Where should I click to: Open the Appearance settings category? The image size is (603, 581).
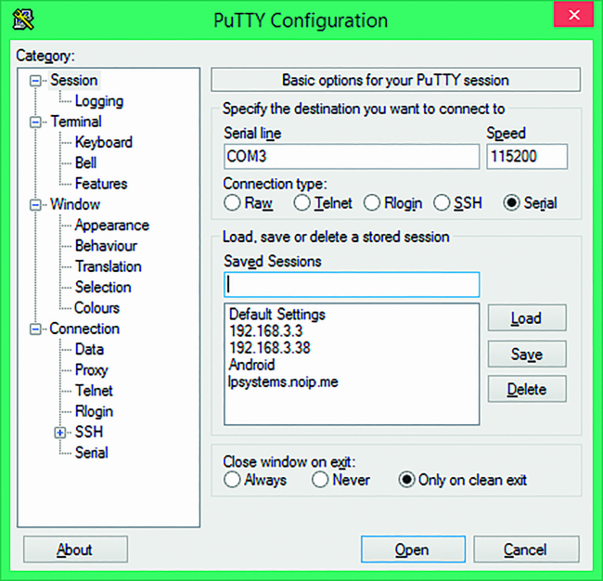click(x=112, y=226)
